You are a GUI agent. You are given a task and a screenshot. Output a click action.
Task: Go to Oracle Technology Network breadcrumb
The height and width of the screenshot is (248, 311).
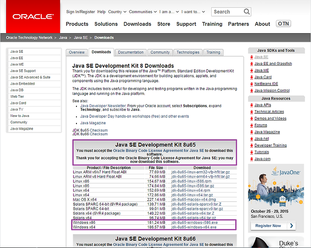[x=29, y=38]
